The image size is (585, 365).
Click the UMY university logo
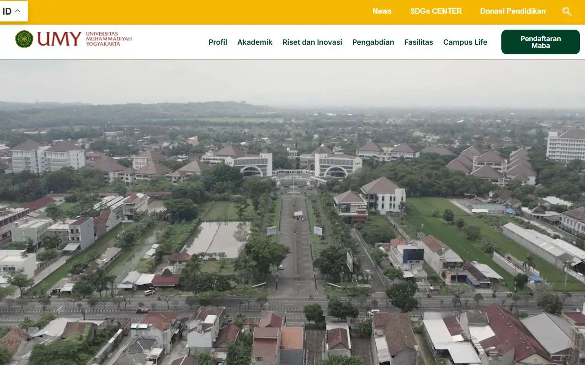[x=73, y=39]
